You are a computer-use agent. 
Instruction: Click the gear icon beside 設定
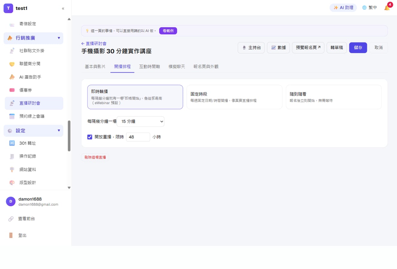tap(10, 131)
